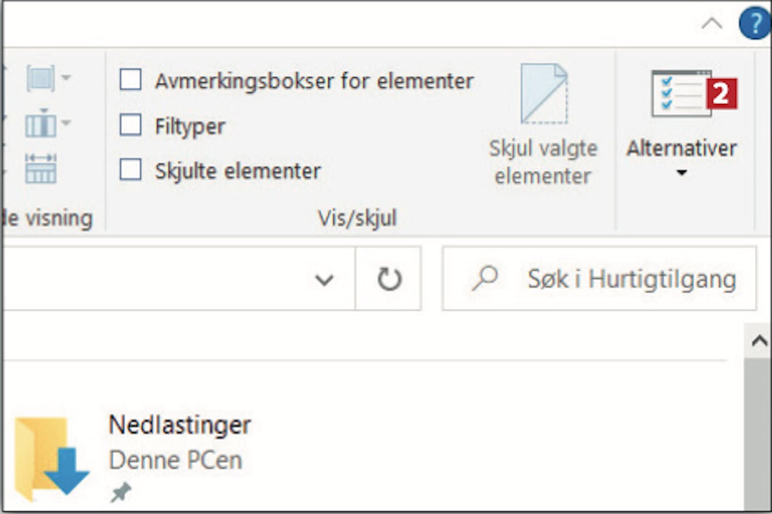
Task: Click the Skjul valgte elementer label
Action: pos(543,162)
